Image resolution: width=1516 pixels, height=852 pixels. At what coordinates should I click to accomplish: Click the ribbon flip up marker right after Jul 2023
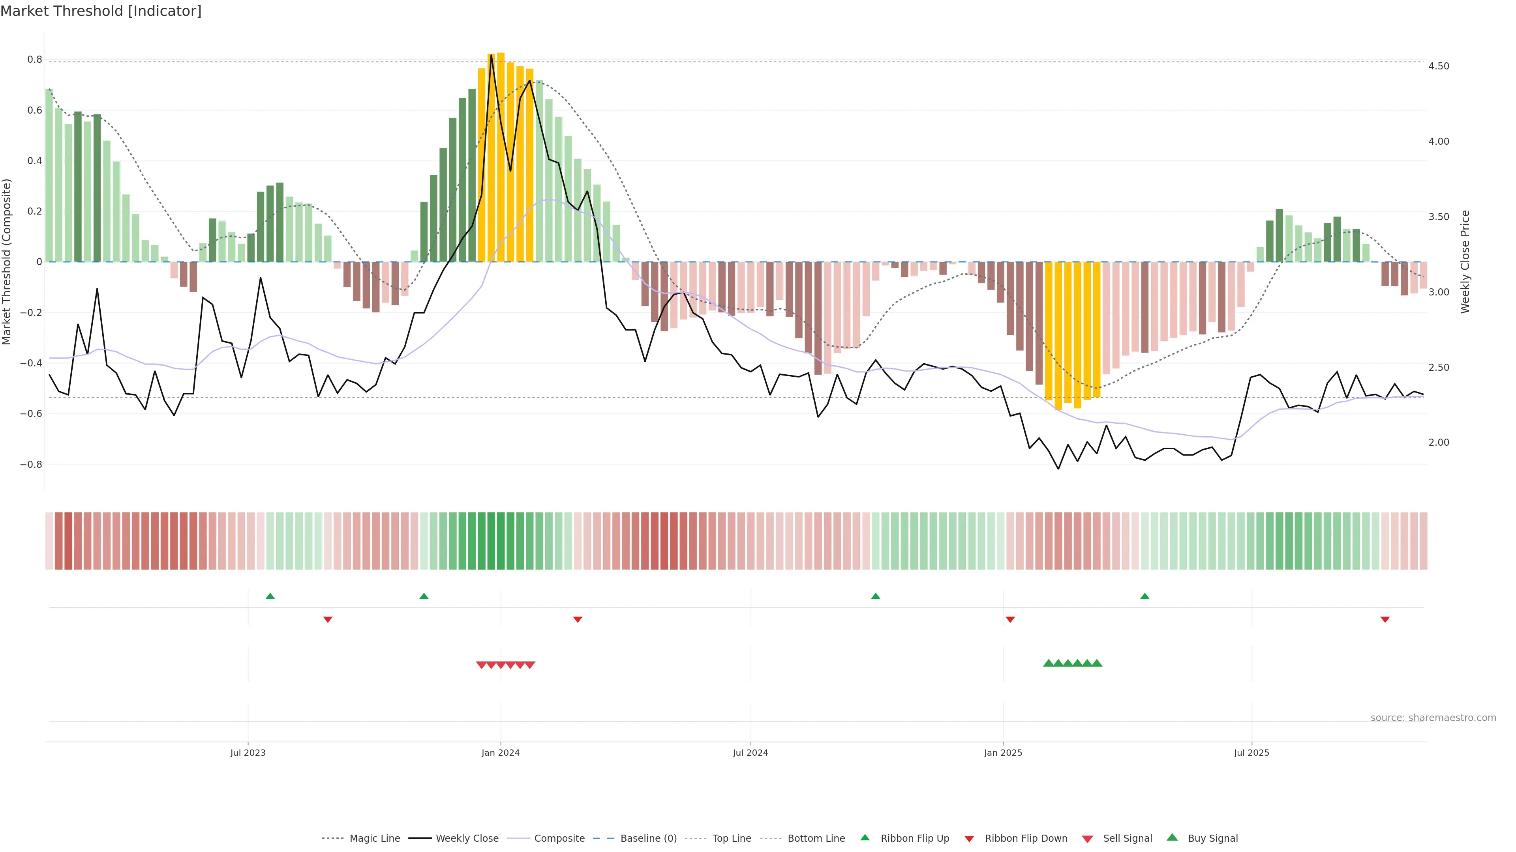pyautogui.click(x=270, y=596)
